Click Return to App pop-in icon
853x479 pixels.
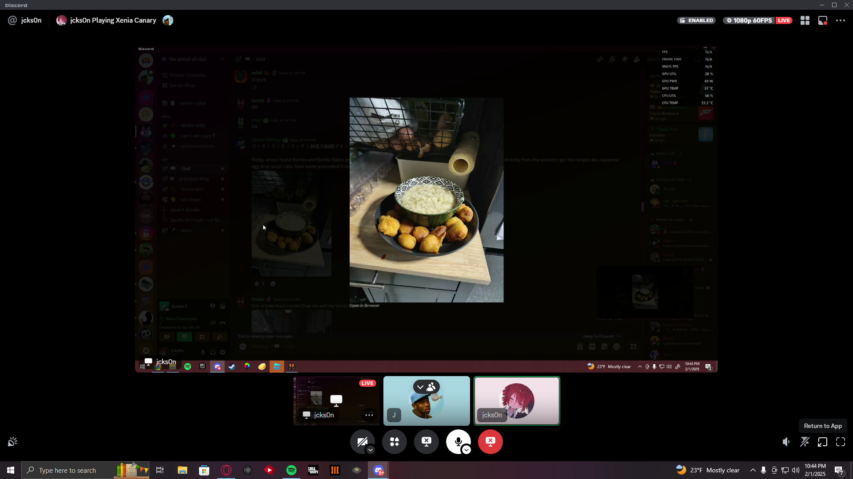point(823,442)
